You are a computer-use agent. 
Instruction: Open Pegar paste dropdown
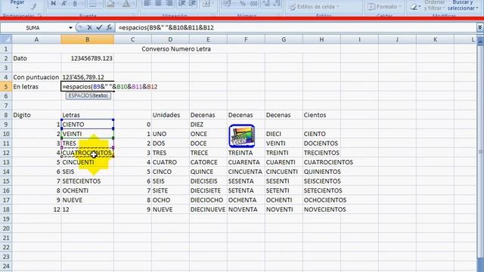17,5
